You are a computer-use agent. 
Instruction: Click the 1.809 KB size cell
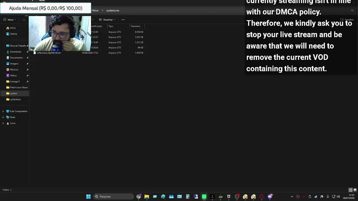[x=139, y=53]
